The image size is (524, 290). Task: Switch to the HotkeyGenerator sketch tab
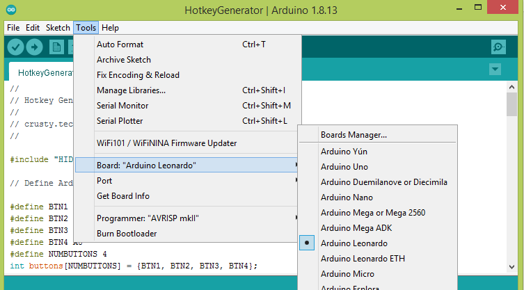[x=45, y=72]
